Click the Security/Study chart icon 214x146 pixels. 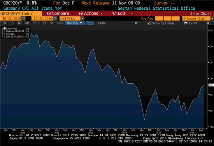(x=149, y=23)
